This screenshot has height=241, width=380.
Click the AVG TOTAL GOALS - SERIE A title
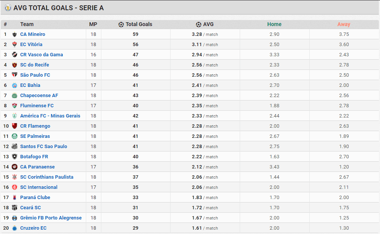tap(59, 8)
